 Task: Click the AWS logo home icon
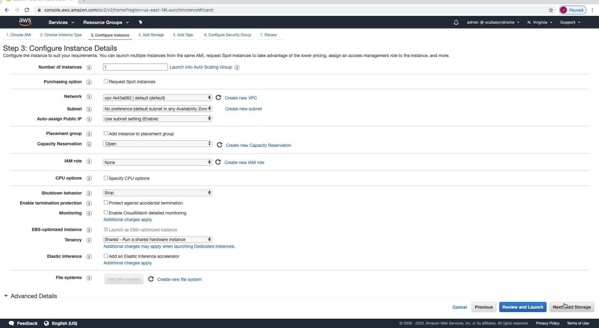coord(25,22)
